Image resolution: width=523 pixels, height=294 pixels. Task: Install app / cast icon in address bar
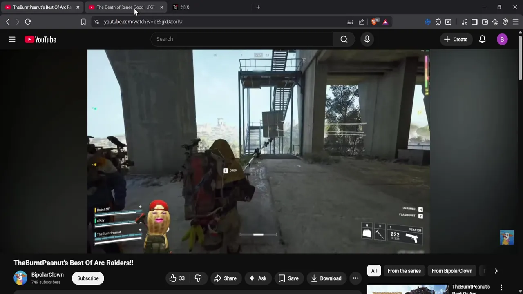click(350, 22)
